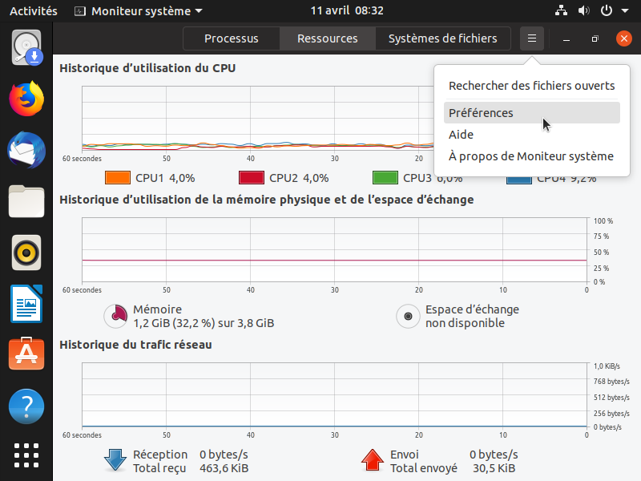The image size is (641, 481).
Task: Open Rhythmbox music player in dock
Action: (26, 253)
